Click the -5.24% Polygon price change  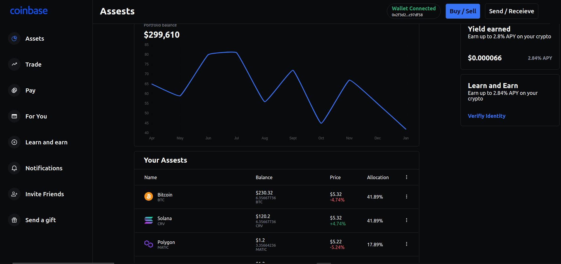click(337, 247)
